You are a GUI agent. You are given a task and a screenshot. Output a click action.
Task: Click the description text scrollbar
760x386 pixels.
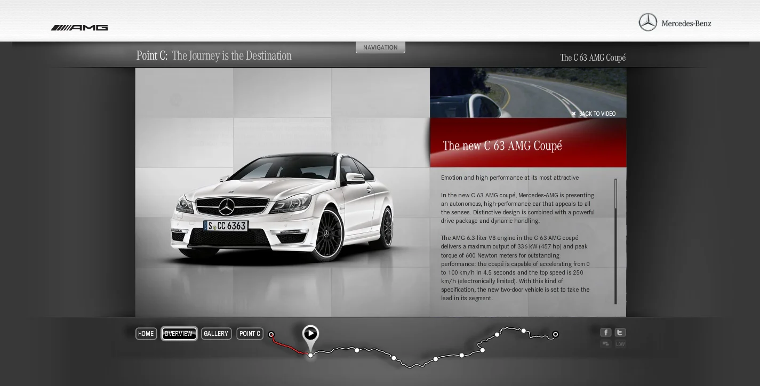[615, 241]
